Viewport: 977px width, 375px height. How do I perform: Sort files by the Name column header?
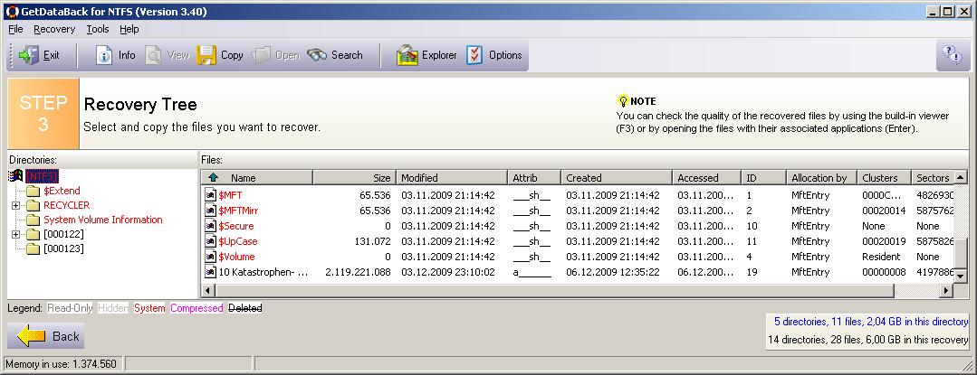257,178
